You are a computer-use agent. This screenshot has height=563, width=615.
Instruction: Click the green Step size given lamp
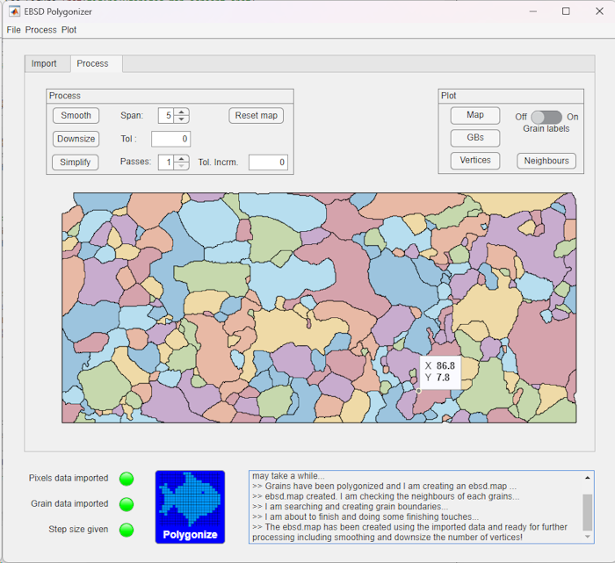coord(127,530)
